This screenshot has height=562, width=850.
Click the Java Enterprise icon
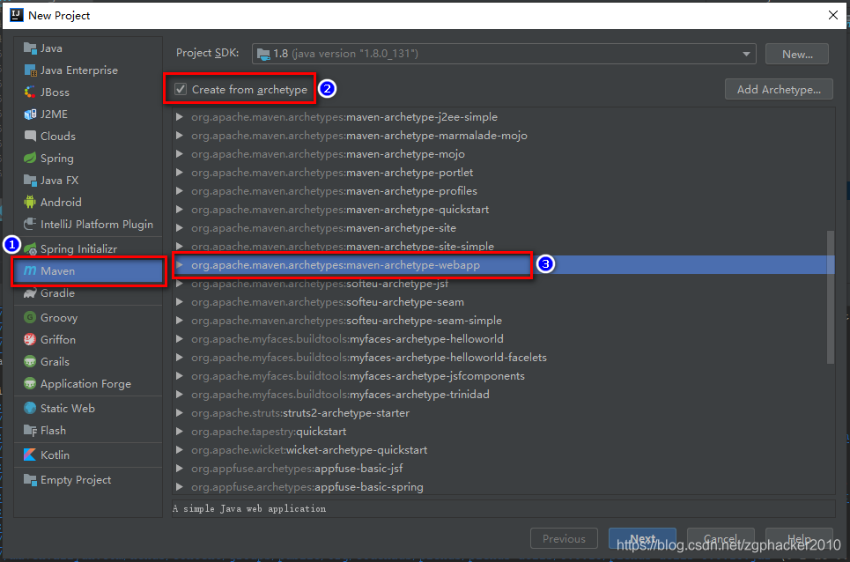[30, 70]
